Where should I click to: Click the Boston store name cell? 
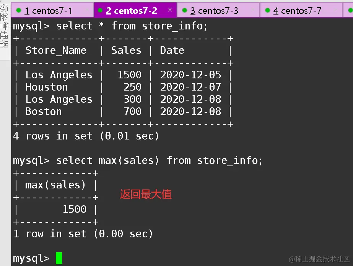coord(44,112)
